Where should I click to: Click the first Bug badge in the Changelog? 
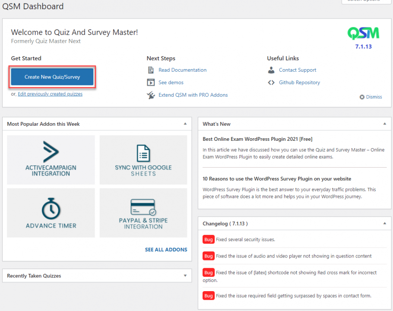tap(209, 239)
